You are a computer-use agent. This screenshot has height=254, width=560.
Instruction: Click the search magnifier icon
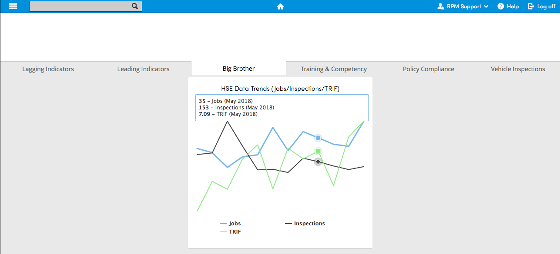pos(134,6)
